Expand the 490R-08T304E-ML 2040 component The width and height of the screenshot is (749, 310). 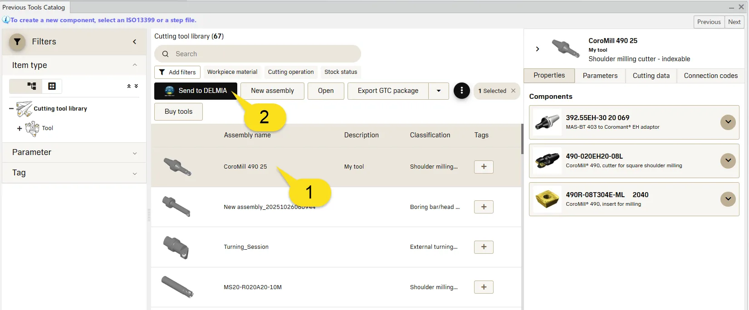pyautogui.click(x=728, y=199)
